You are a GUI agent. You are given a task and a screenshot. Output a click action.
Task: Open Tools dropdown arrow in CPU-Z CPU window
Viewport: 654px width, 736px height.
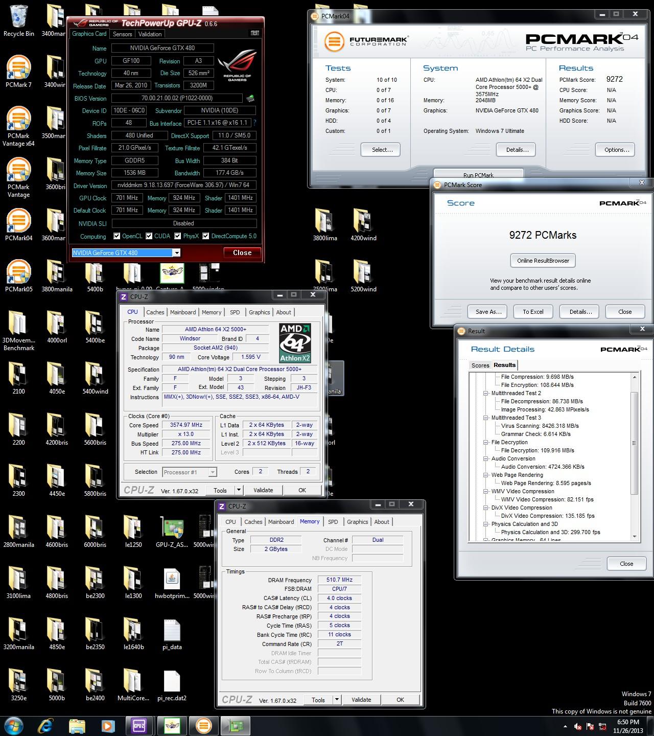238,490
